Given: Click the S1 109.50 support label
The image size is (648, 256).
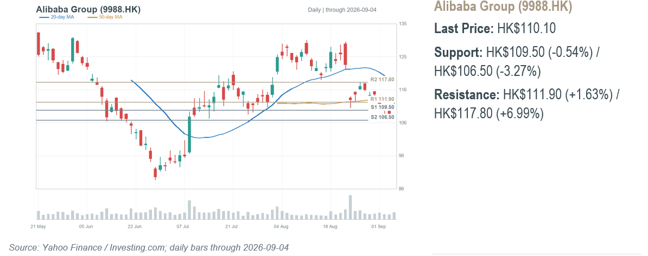Looking at the screenshot, I should (382, 107).
